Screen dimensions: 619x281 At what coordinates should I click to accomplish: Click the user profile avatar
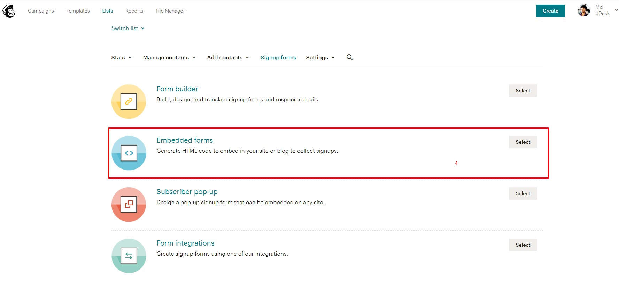[x=583, y=10]
